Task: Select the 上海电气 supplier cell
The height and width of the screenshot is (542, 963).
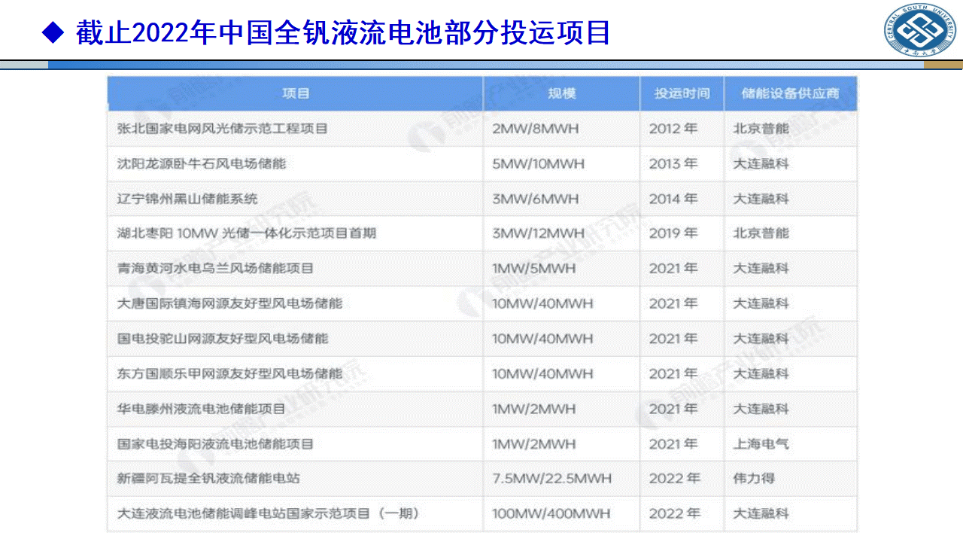Action: [x=760, y=444]
